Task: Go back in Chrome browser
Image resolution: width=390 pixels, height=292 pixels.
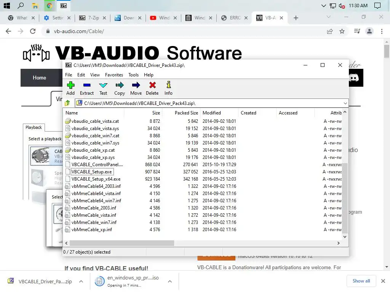Action: tap(8, 31)
